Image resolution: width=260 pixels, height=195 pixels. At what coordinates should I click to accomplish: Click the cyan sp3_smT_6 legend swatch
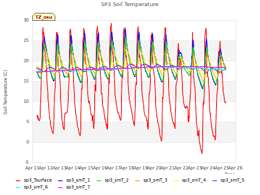[18, 188]
